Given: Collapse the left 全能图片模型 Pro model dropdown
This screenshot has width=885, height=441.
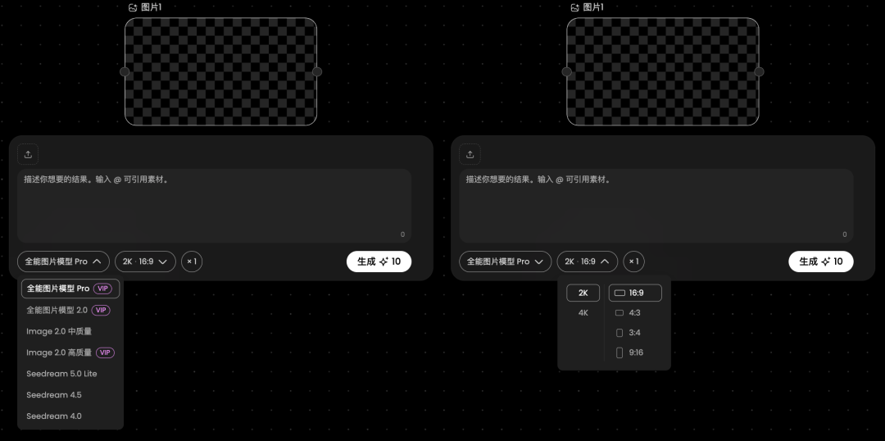Looking at the screenshot, I should click(63, 261).
